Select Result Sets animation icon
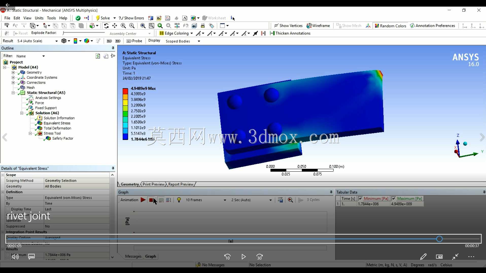Viewport: 486px width, 273px height. coord(168,200)
